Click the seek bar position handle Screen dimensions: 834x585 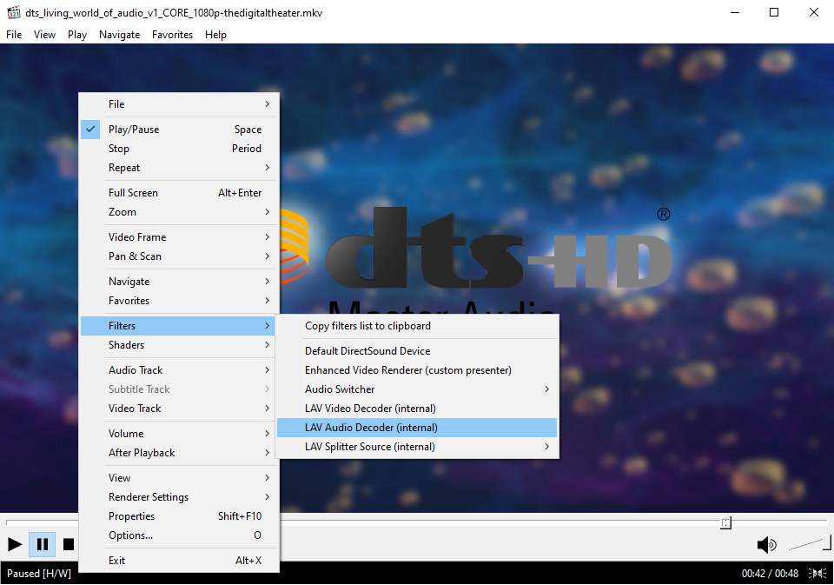(725, 522)
